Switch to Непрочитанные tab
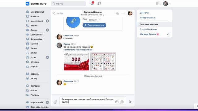 (148, 18)
